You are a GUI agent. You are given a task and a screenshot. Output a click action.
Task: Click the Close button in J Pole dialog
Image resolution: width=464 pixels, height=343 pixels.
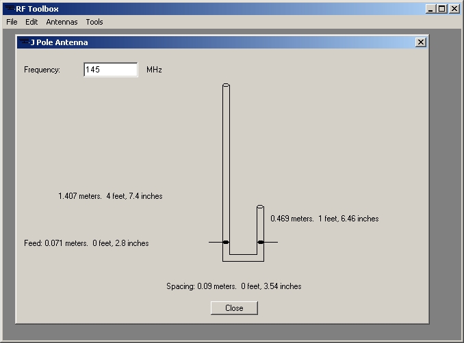click(234, 308)
